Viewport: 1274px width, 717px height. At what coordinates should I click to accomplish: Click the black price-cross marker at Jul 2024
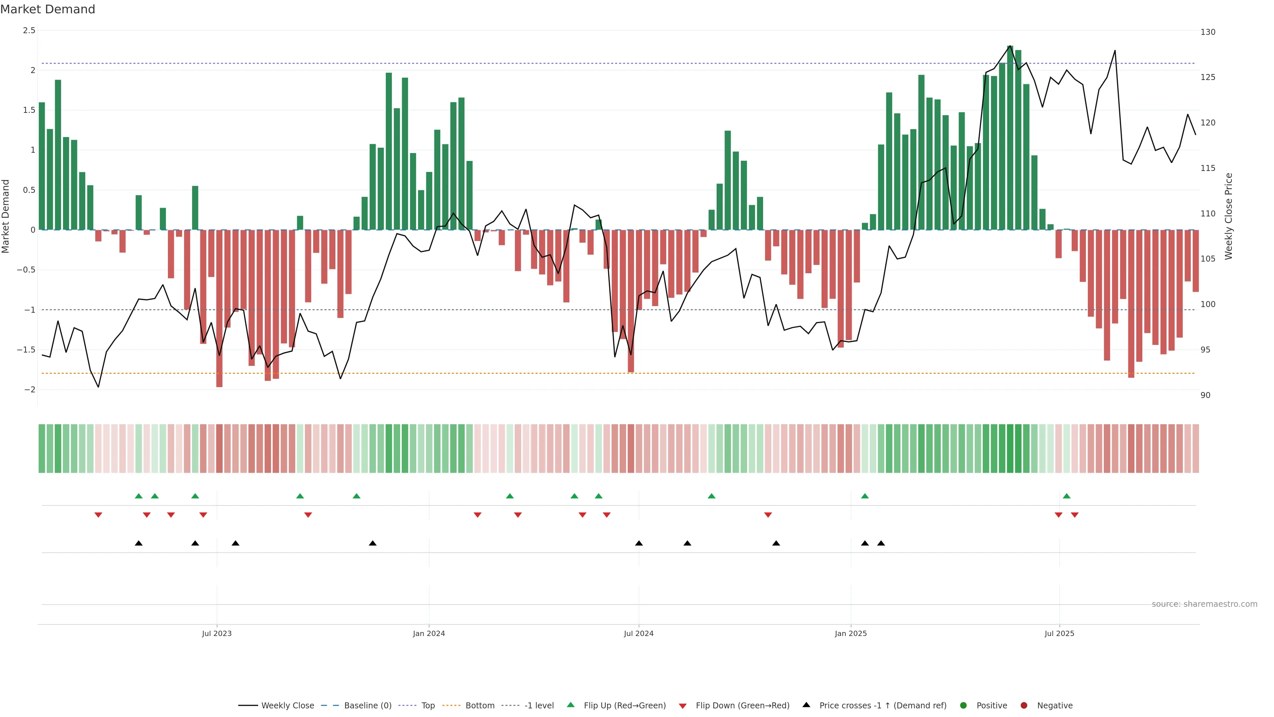point(639,543)
